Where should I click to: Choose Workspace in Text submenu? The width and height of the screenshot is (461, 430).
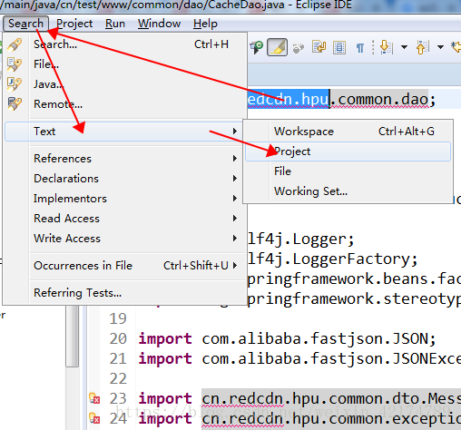click(348, 132)
